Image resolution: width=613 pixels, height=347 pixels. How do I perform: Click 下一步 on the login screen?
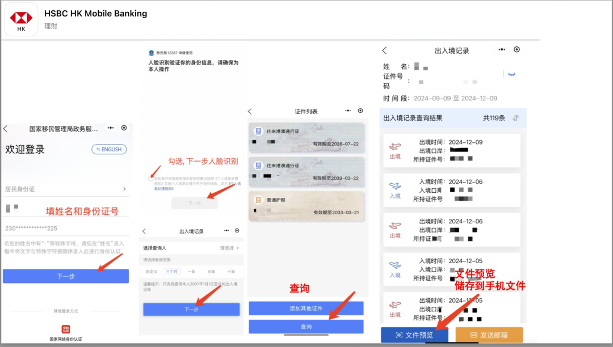[x=66, y=276]
